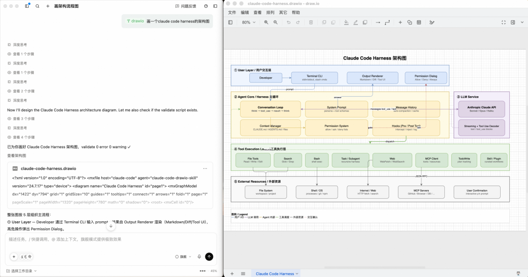Click the 问题反馈 feedback button
This screenshot has width=528, height=277.
186,6
